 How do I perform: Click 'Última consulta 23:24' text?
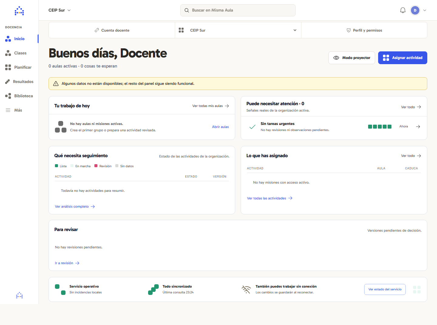pos(178,292)
